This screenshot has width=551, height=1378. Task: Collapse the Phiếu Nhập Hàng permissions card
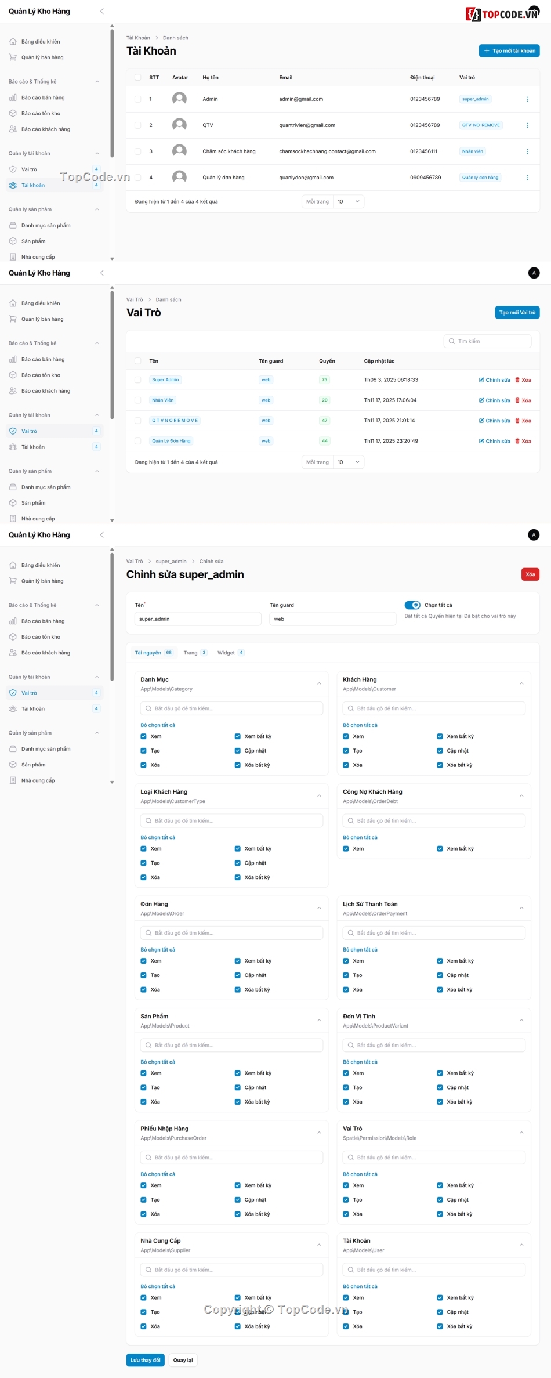319,1133
